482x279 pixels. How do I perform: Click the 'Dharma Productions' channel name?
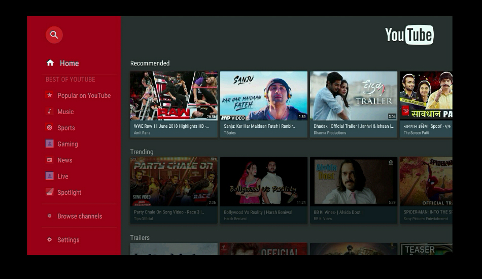tap(330, 133)
